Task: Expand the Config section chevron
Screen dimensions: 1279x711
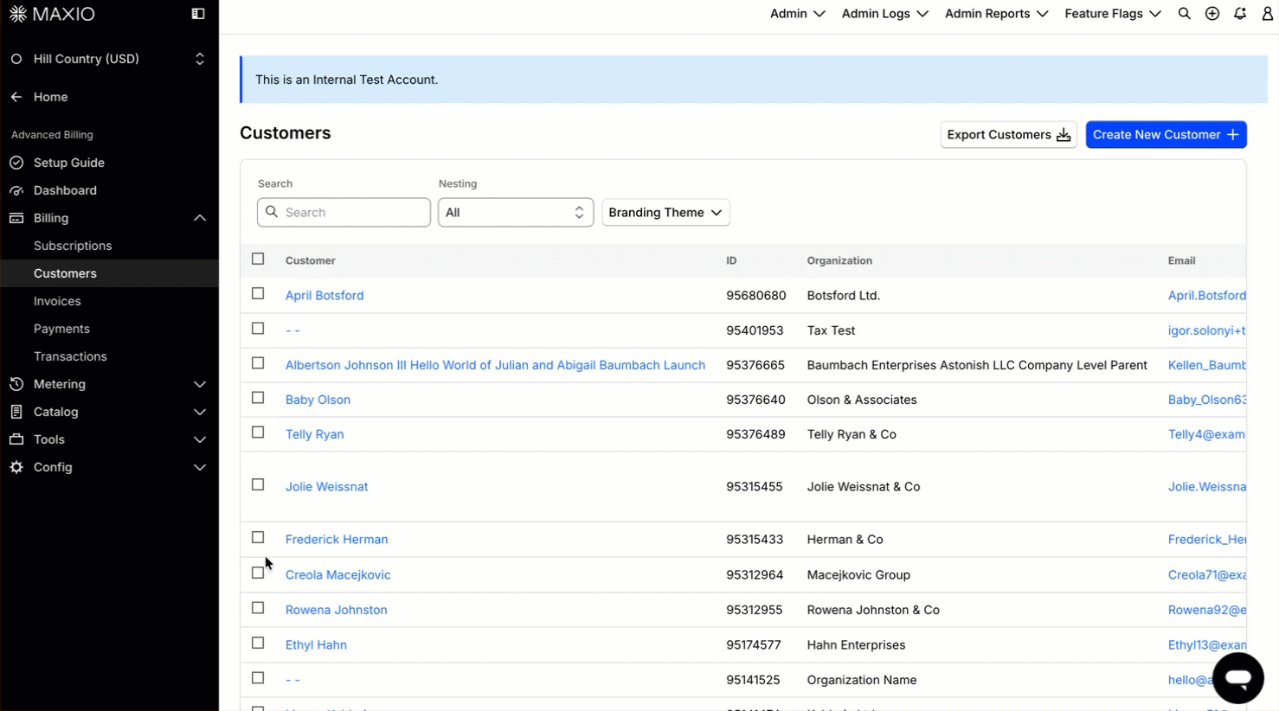Action: tap(200, 467)
